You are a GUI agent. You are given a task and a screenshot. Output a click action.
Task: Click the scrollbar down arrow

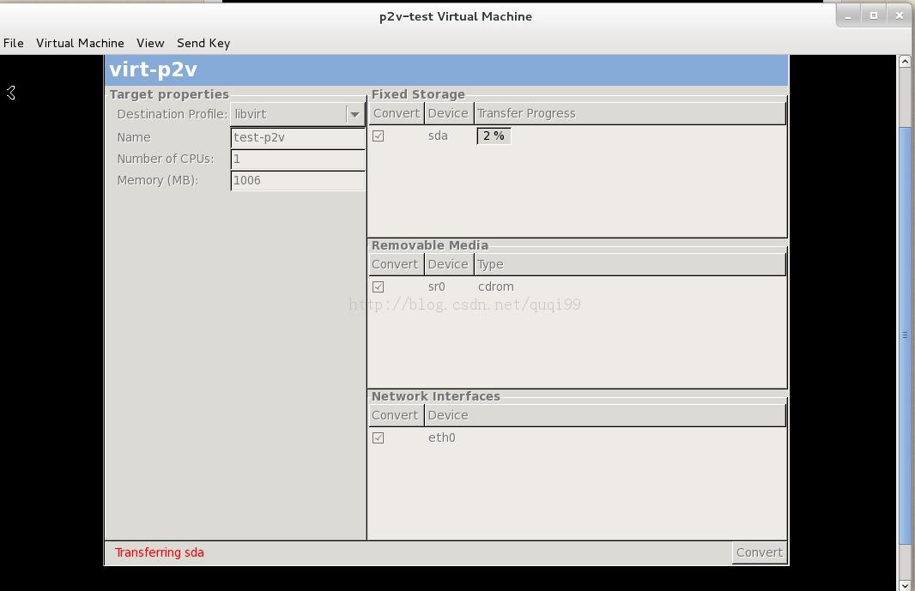coord(905,585)
